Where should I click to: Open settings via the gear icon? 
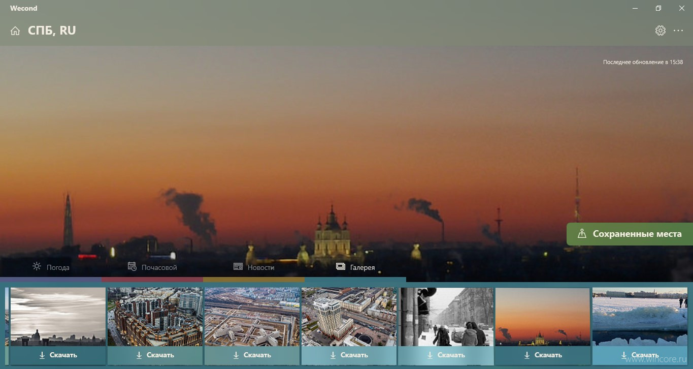(x=660, y=30)
